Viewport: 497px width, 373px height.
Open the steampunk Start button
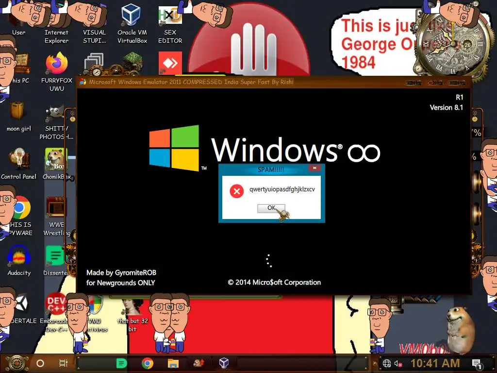coord(16,363)
